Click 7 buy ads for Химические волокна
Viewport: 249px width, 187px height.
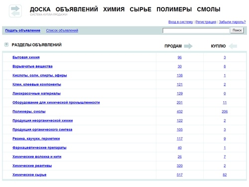pyautogui.click(x=225, y=157)
